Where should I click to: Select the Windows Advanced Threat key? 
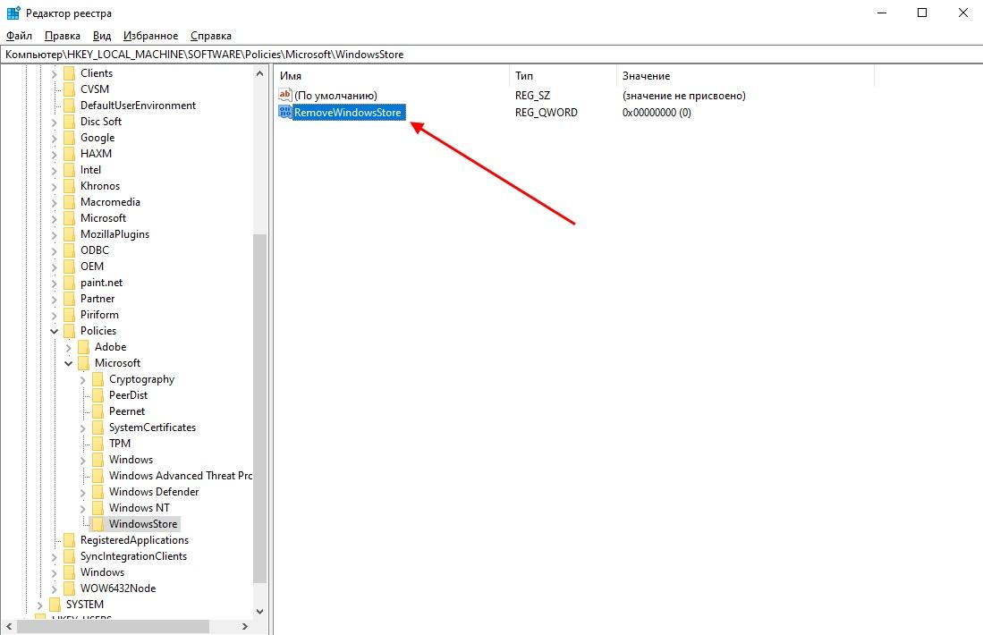[x=181, y=476]
